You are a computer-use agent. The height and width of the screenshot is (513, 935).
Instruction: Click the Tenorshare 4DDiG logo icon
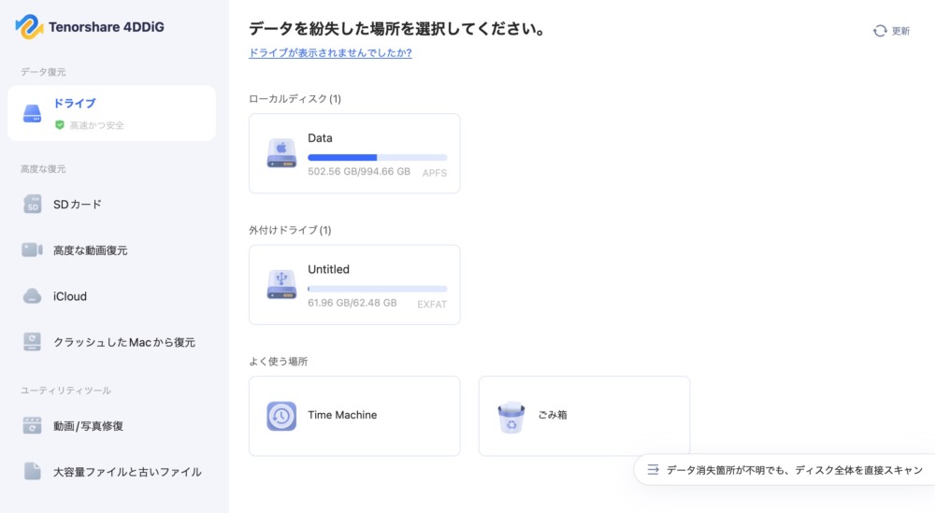[29, 27]
